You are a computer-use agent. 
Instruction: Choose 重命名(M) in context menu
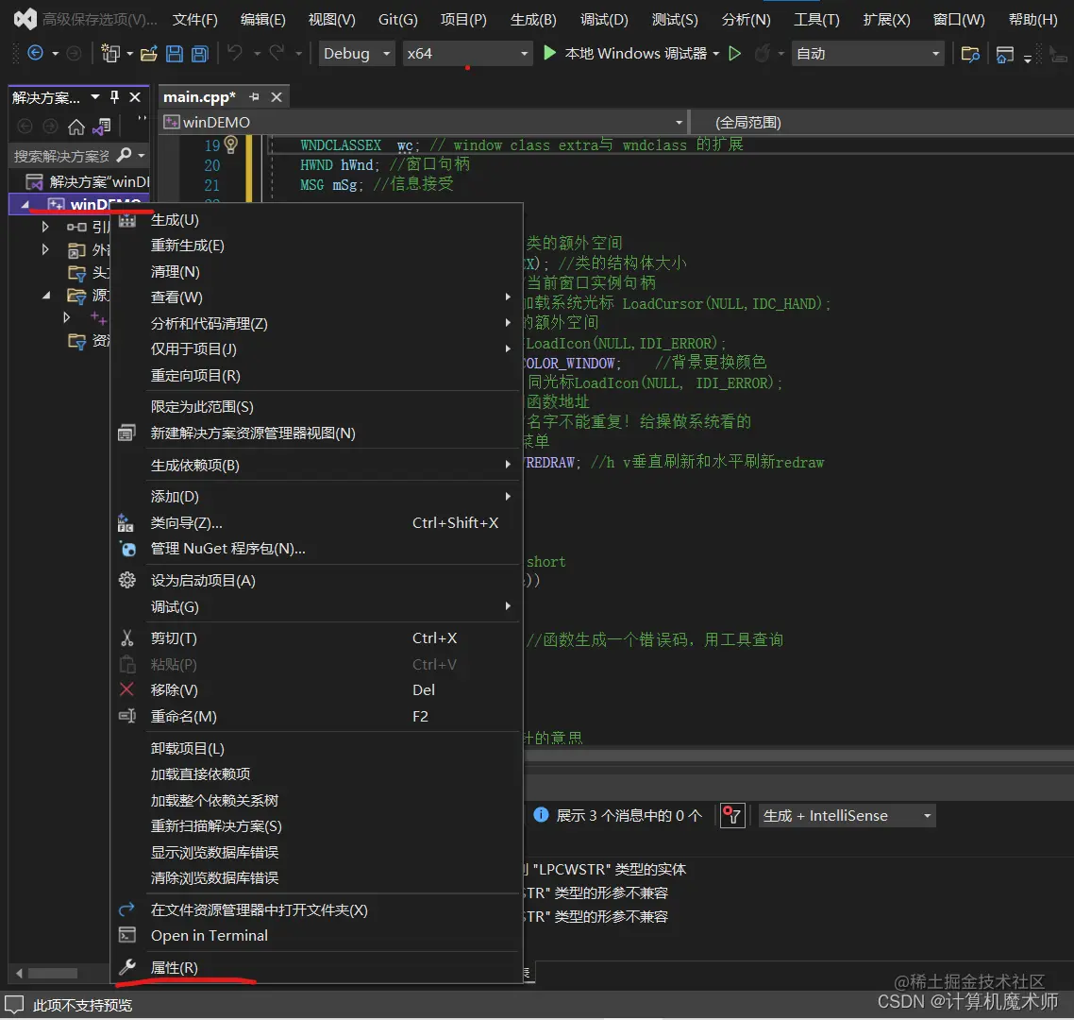316,716
